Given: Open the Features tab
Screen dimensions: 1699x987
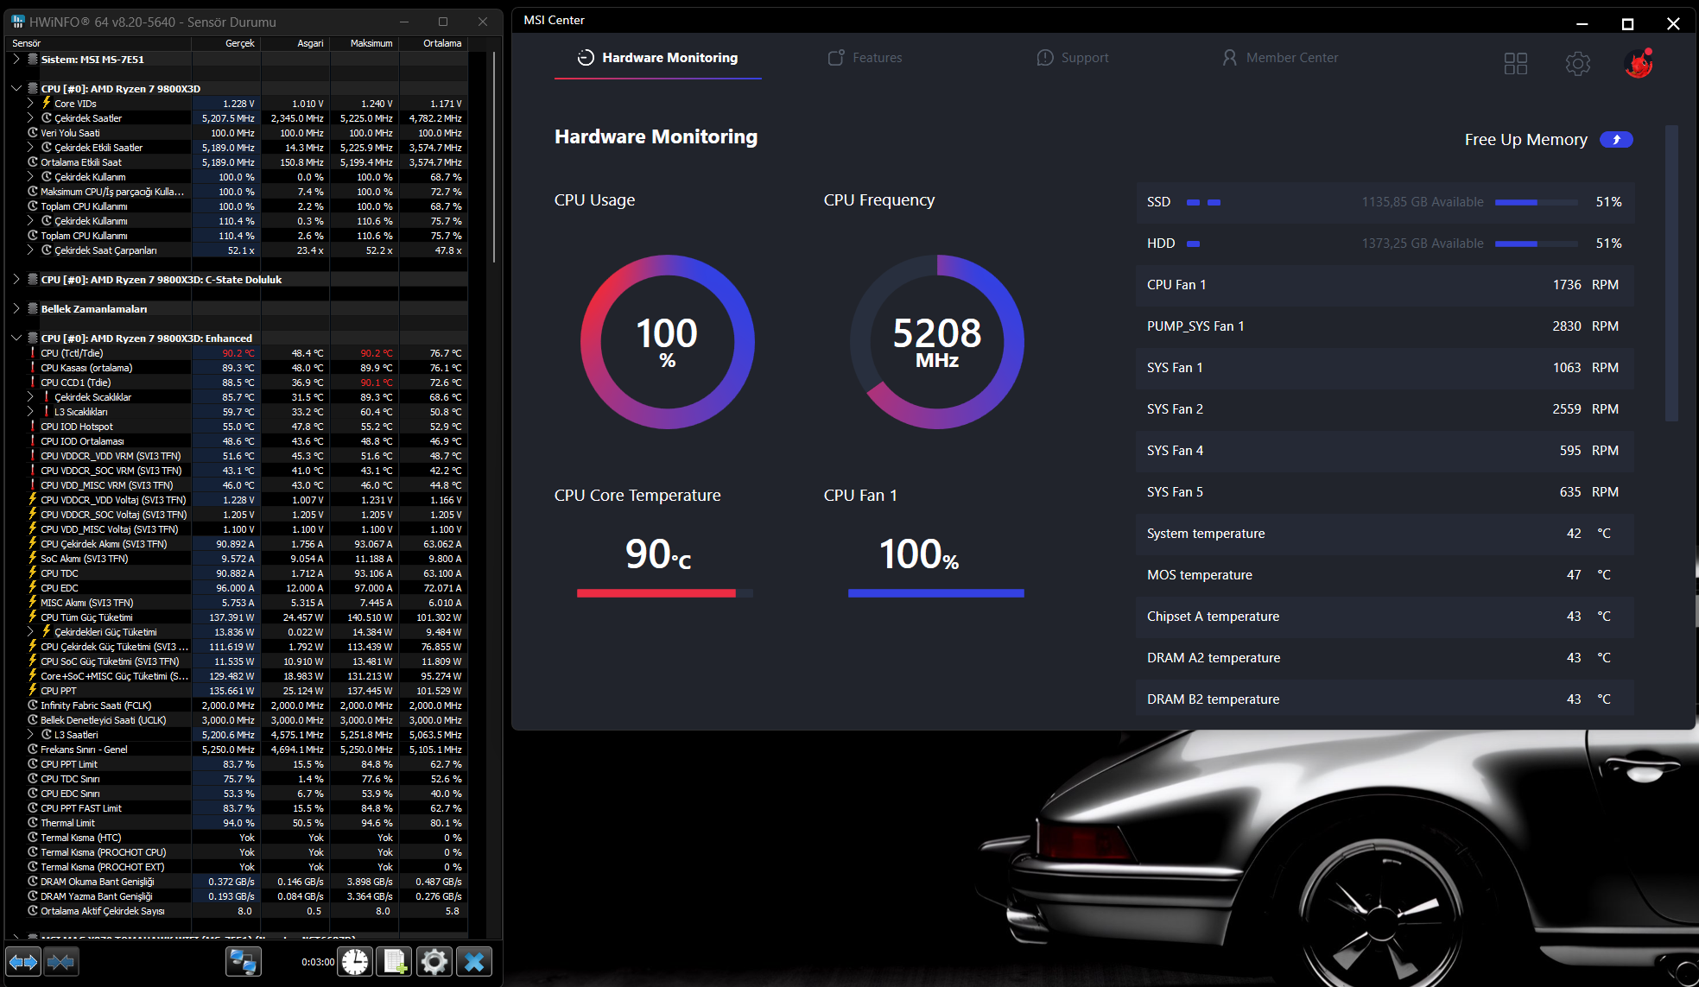Looking at the screenshot, I should [865, 58].
